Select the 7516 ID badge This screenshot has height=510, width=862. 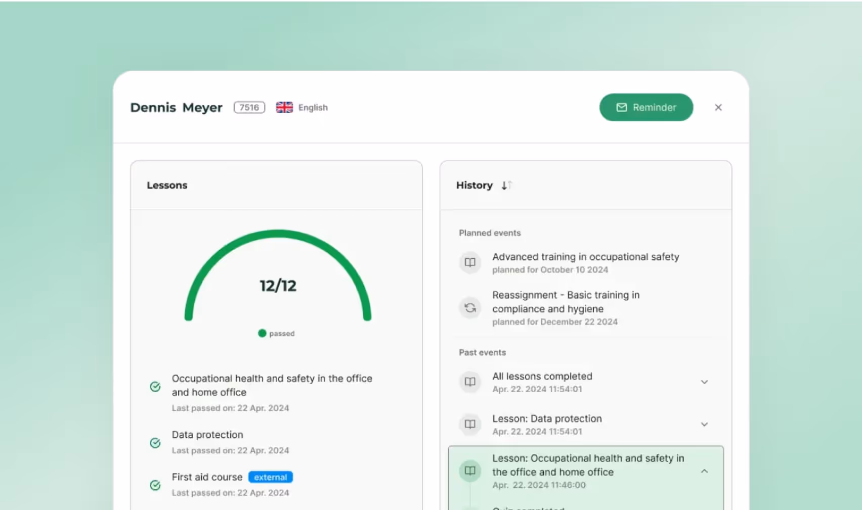click(249, 107)
